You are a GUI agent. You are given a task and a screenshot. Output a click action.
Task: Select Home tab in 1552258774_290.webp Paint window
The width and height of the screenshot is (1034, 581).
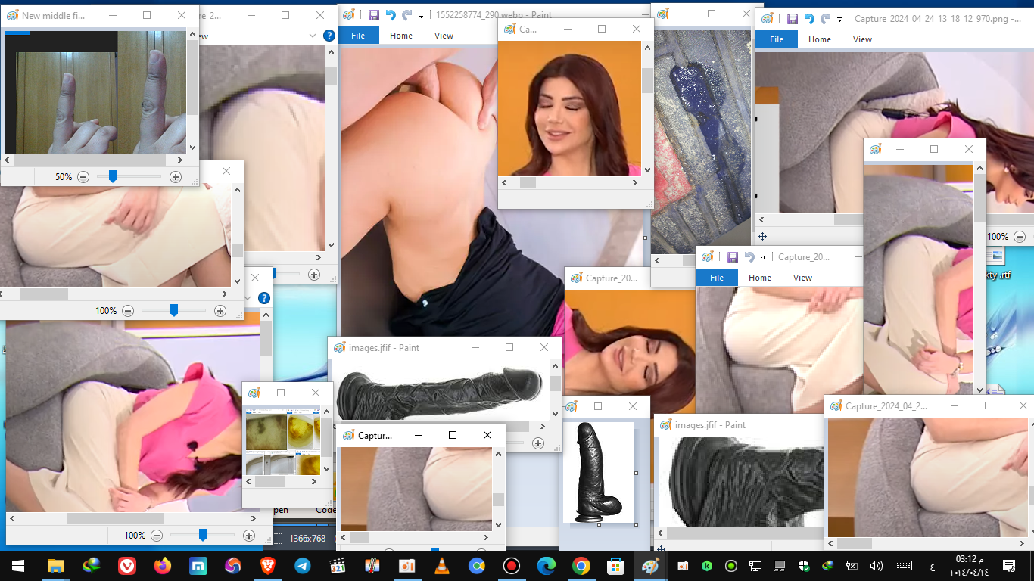point(401,36)
